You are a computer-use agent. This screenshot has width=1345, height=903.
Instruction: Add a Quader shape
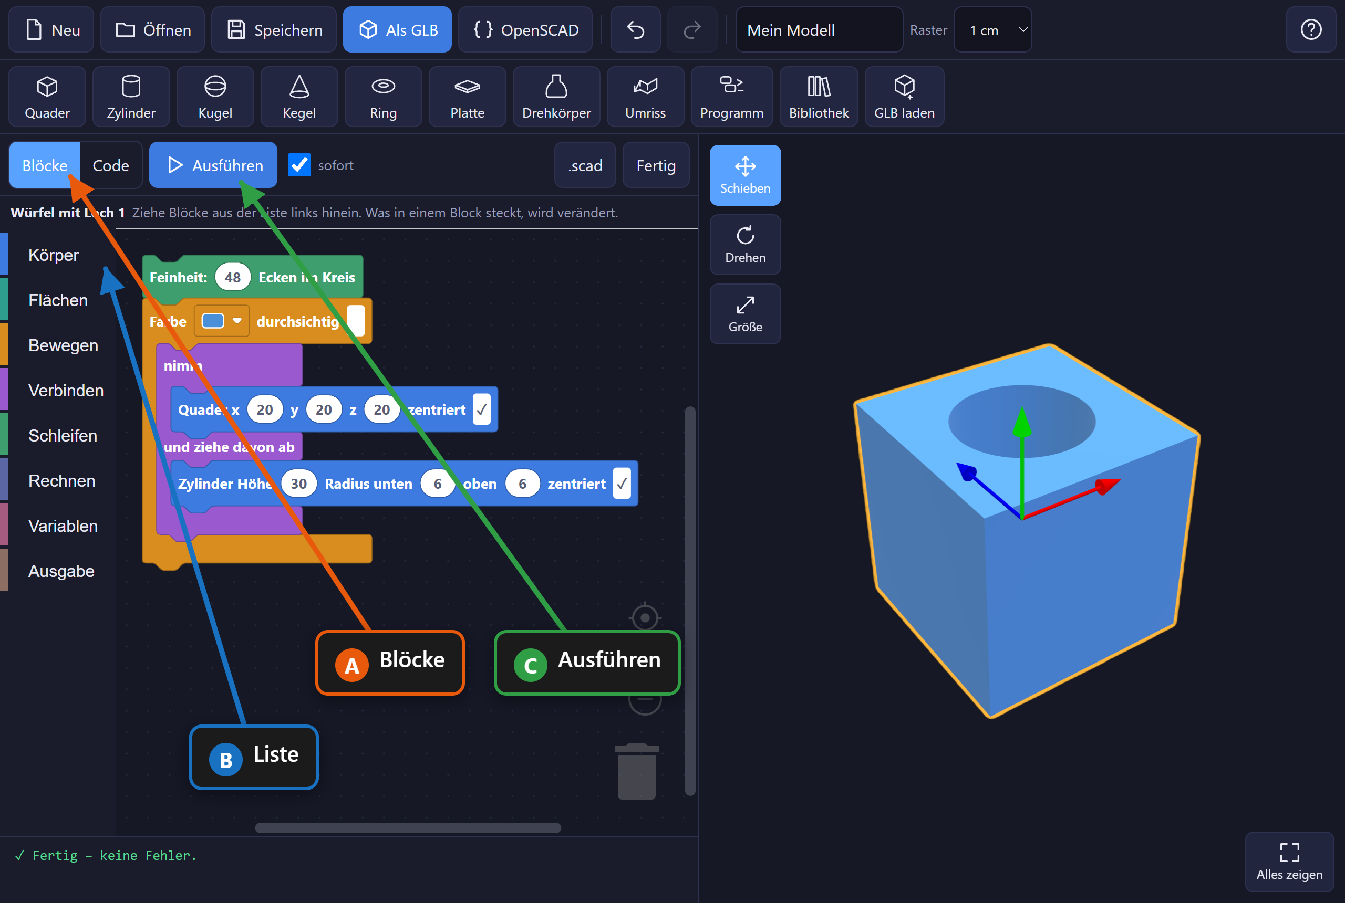tap(47, 97)
